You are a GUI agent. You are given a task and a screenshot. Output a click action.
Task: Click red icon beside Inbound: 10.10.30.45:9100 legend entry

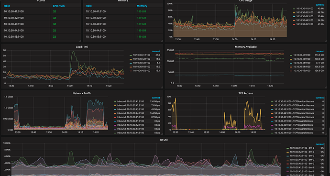pyautogui.click(x=115, y=117)
